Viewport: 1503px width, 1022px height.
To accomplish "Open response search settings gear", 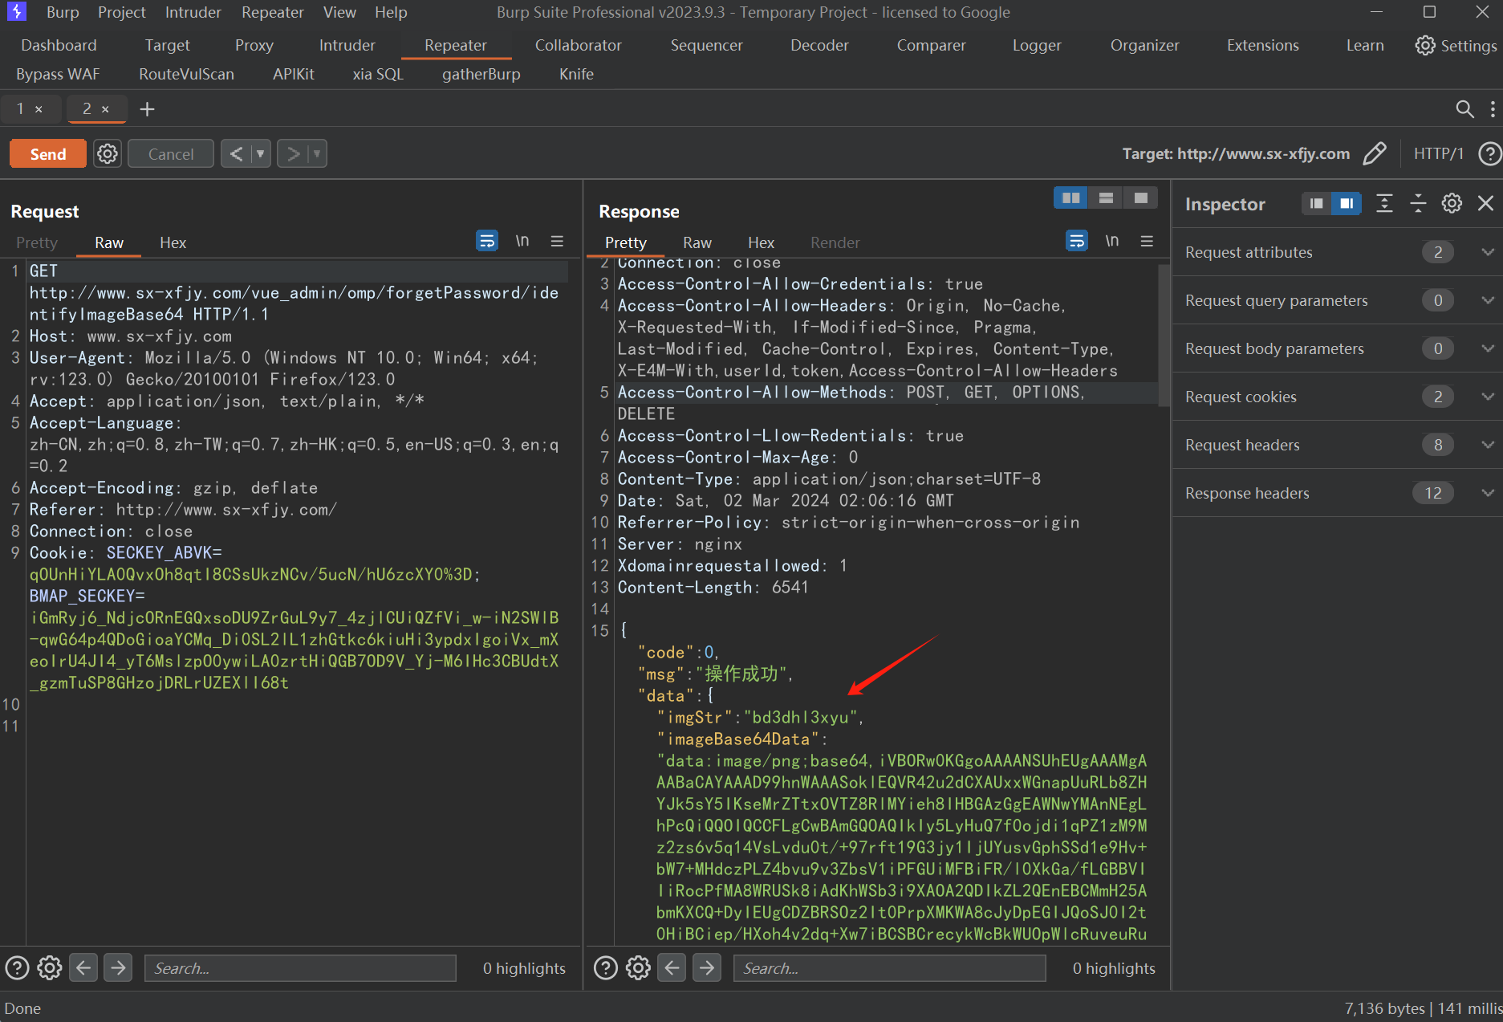I will coord(638,968).
